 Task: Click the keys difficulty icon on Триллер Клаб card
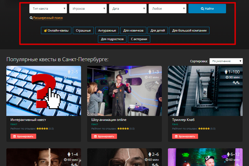point(236,82)
